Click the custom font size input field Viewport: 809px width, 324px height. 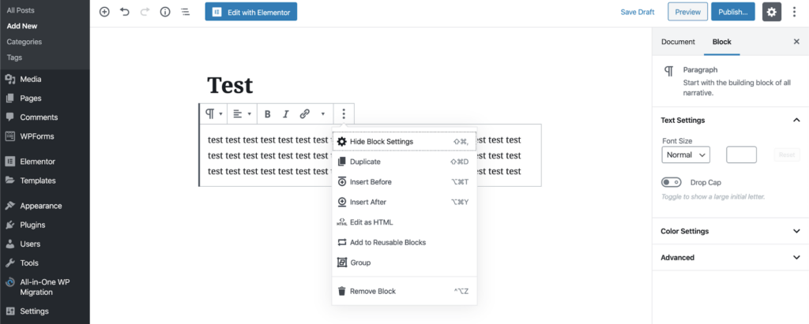741,155
